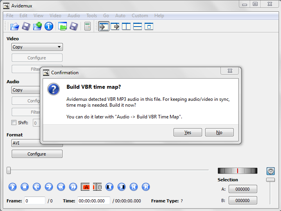Screen dimensions: 281x211
Task: Click No in Confirmation dialog
Action: click(x=219, y=132)
